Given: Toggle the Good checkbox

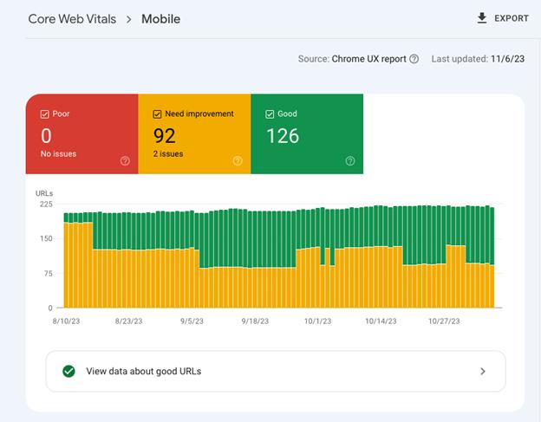Looking at the screenshot, I should (x=270, y=114).
